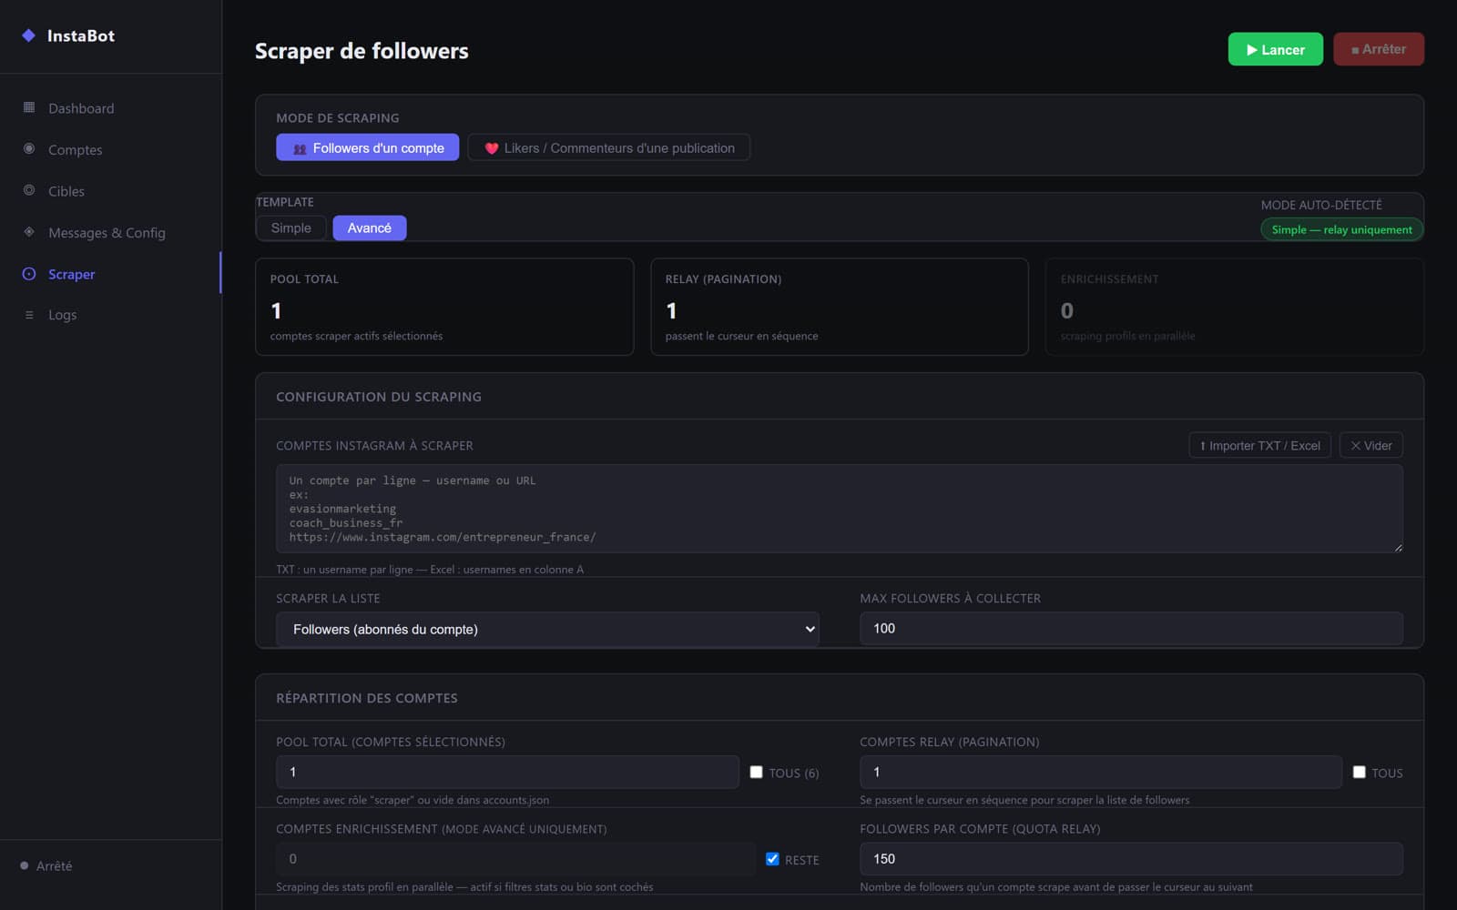Click the Max followers à collecter field

(x=1131, y=629)
